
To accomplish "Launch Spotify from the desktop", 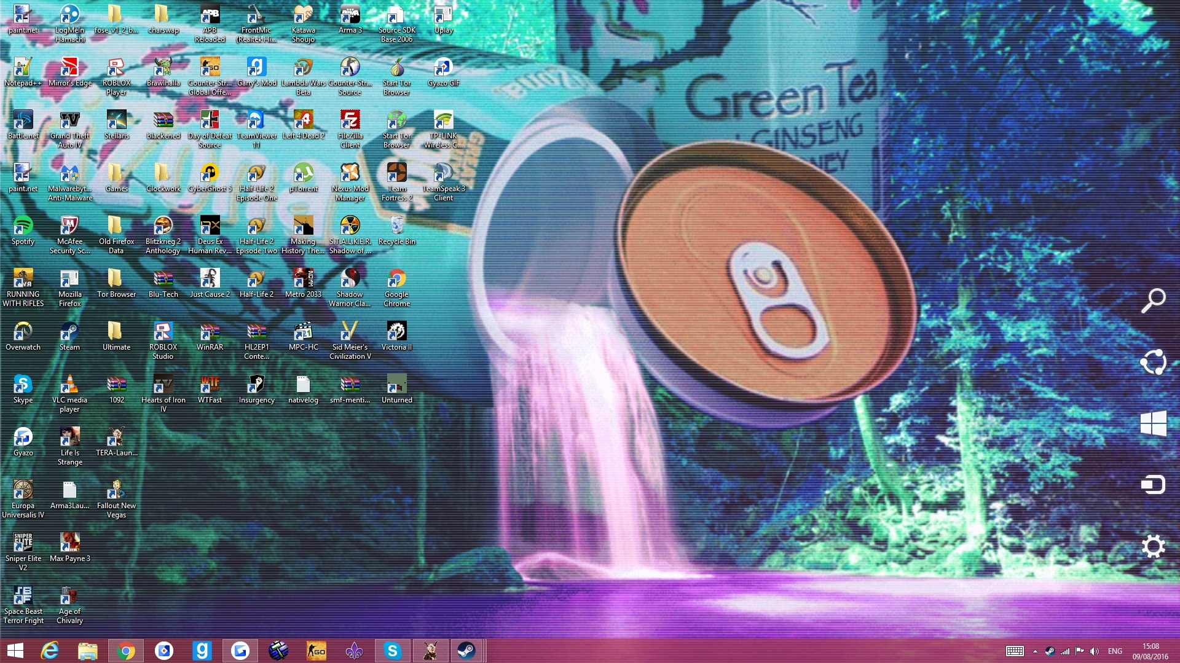I will tap(23, 230).
